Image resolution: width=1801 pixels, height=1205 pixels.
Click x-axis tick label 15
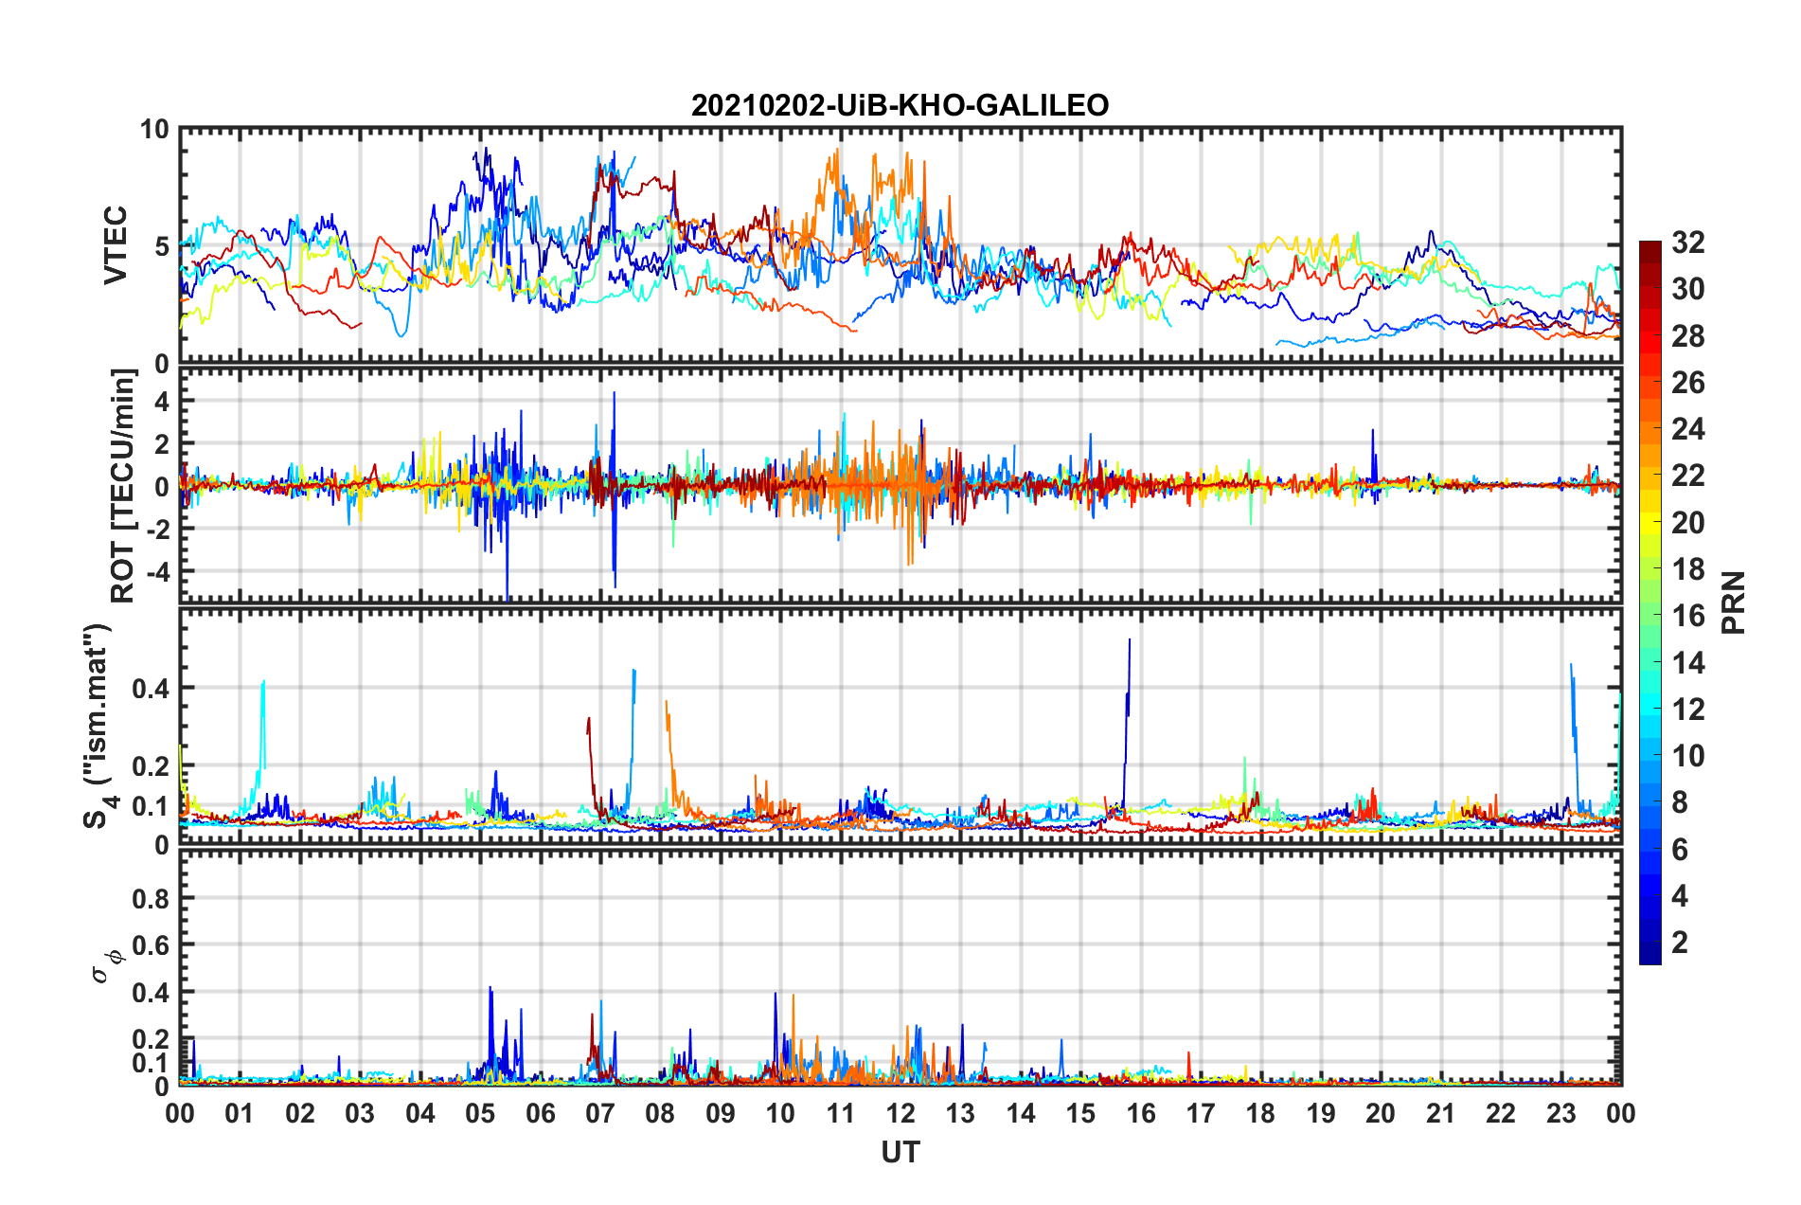click(x=1080, y=1113)
